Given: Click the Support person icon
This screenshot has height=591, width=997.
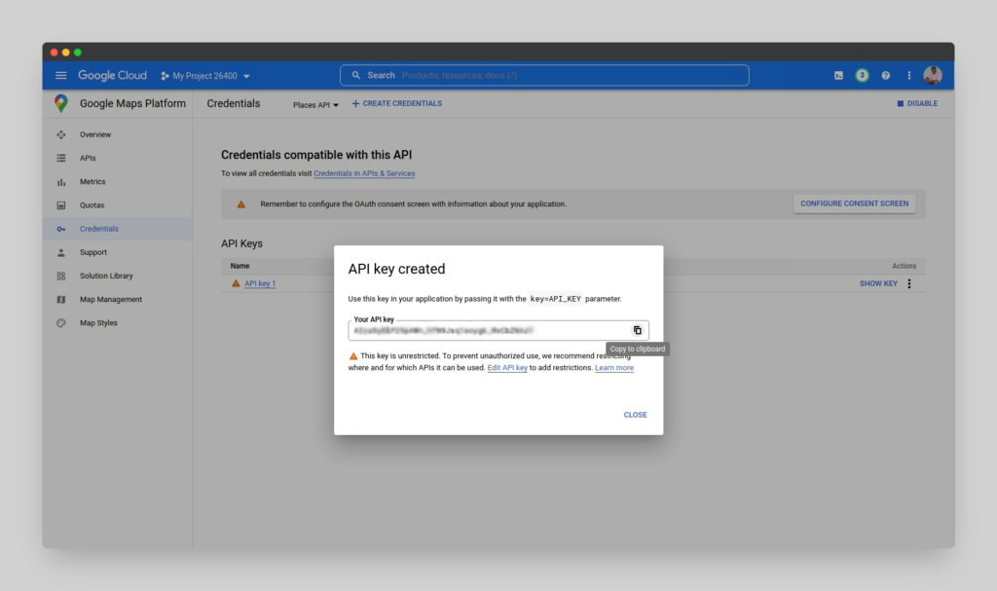Looking at the screenshot, I should [x=61, y=252].
